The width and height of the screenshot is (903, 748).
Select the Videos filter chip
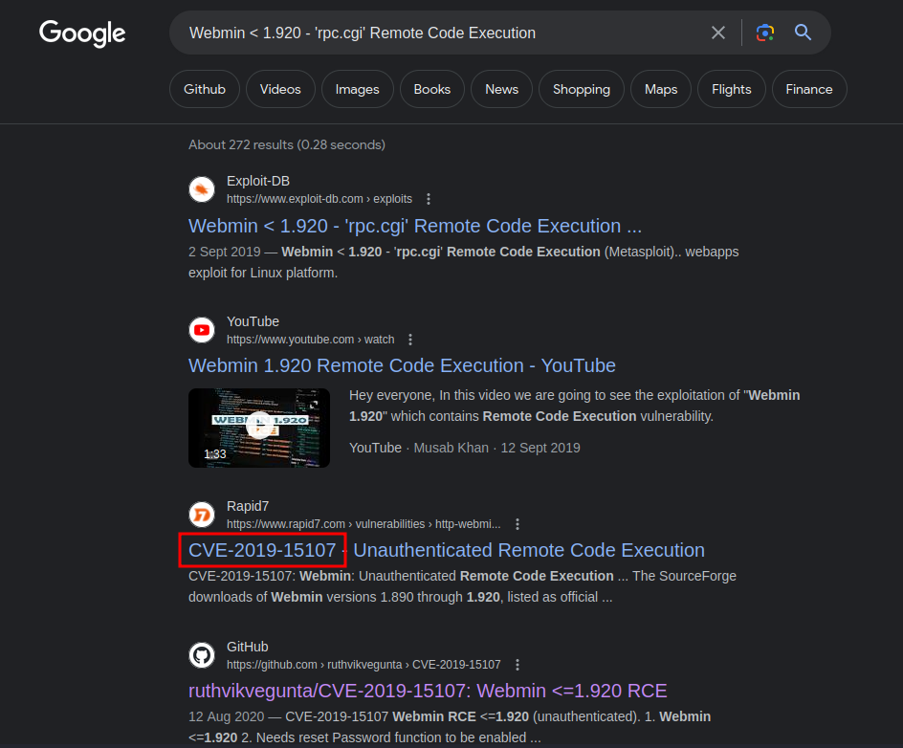pyautogui.click(x=280, y=89)
